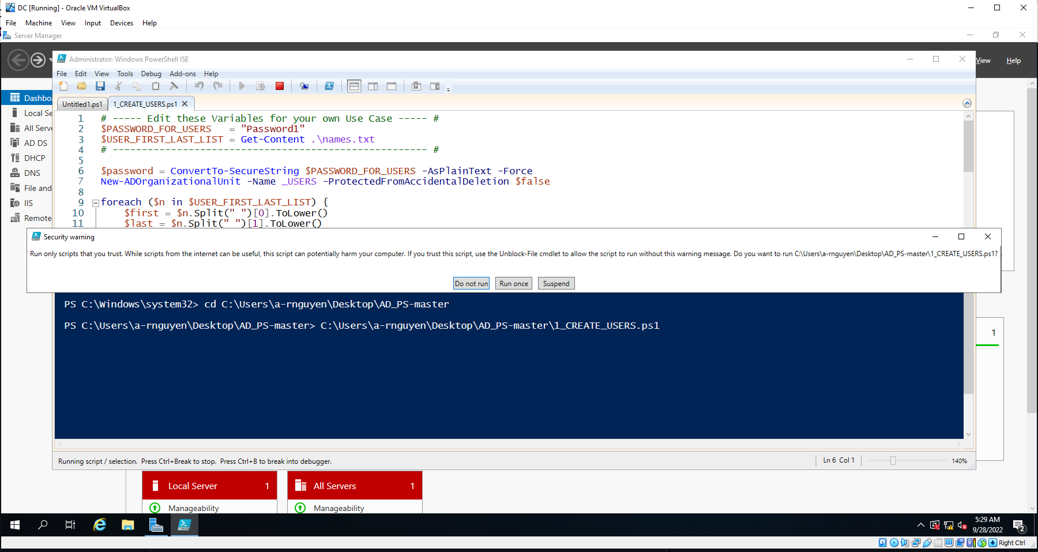1038x552 pixels.
Task: Click the Server Manager forward arrow
Action: (x=38, y=60)
